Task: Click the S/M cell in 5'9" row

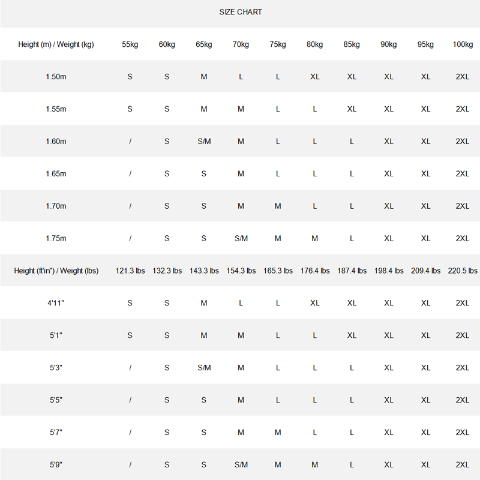Action: pos(241,464)
